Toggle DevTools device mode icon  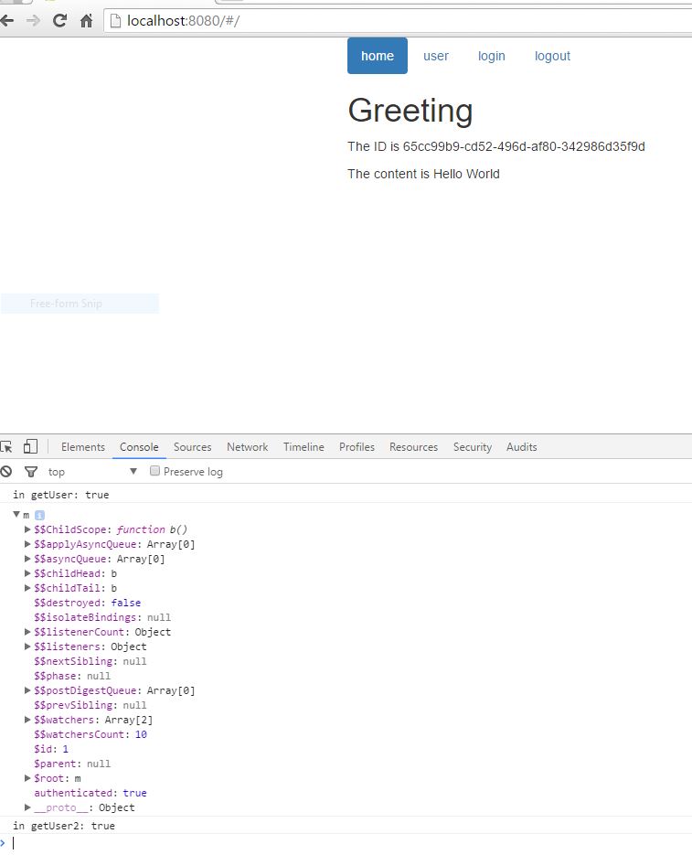(30, 446)
